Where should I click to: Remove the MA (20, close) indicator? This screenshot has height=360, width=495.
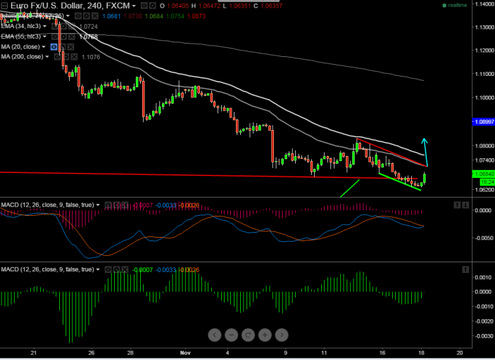71,47
